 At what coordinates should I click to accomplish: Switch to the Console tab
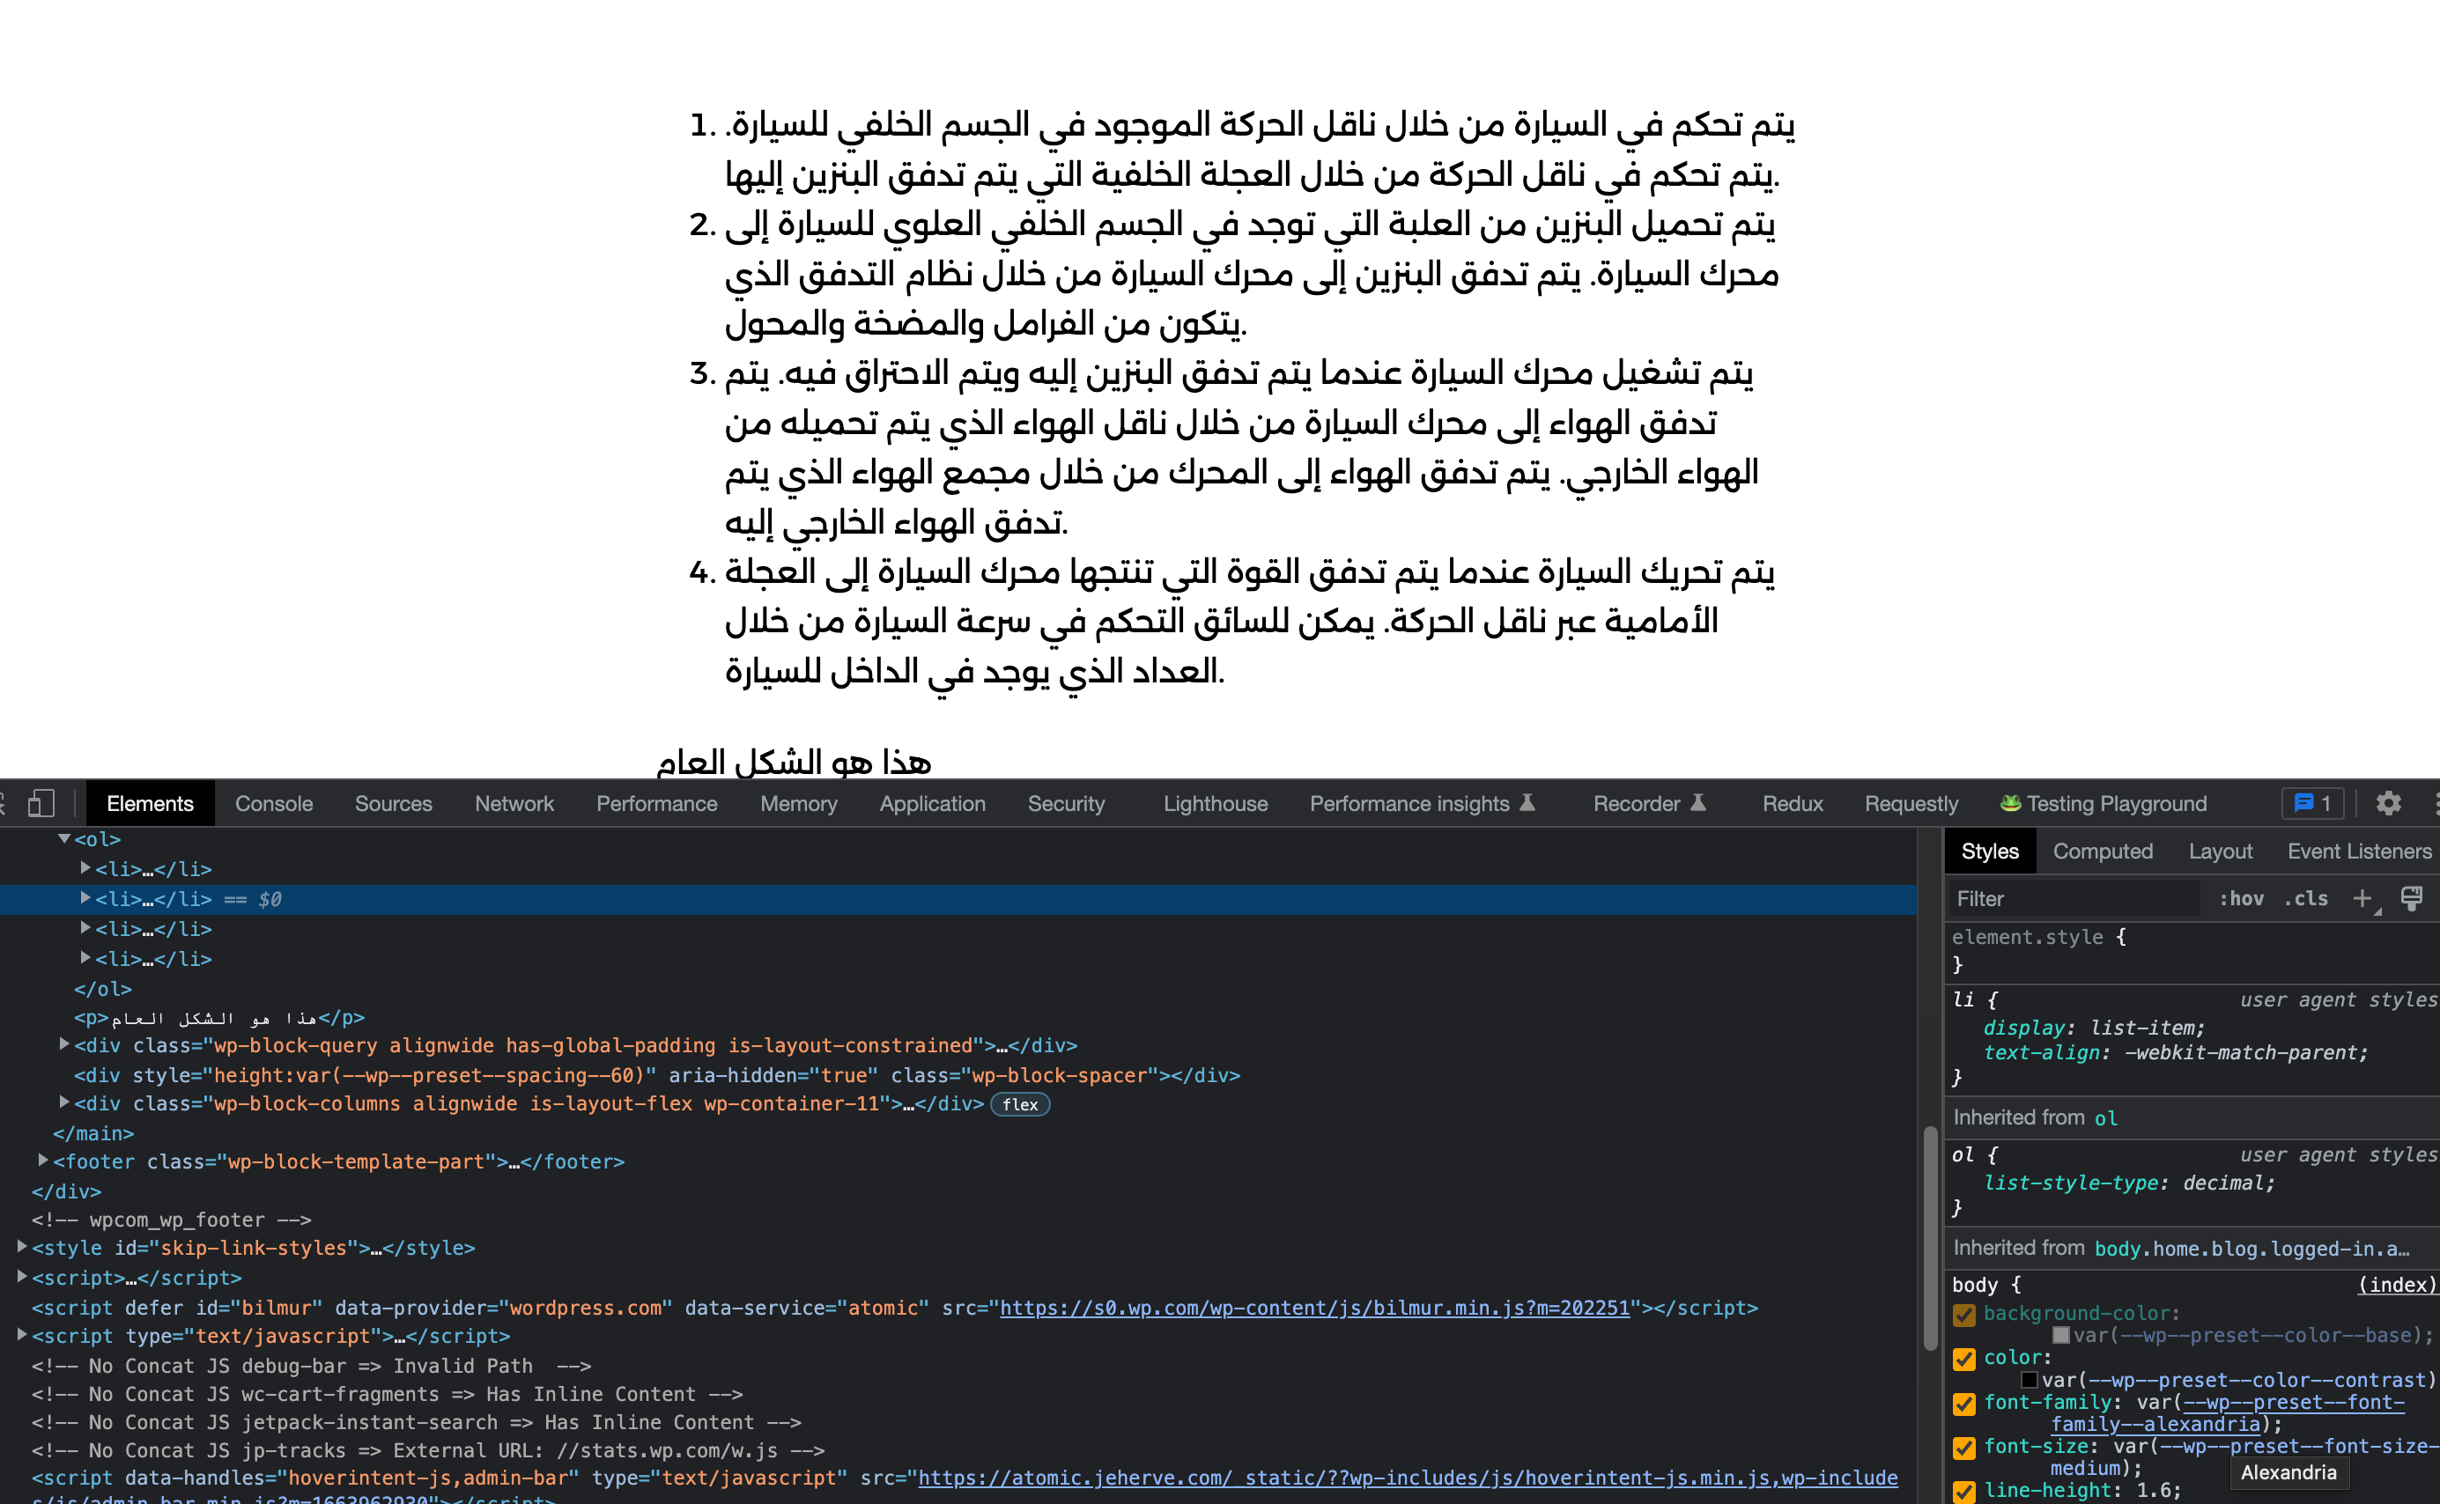coord(274,803)
